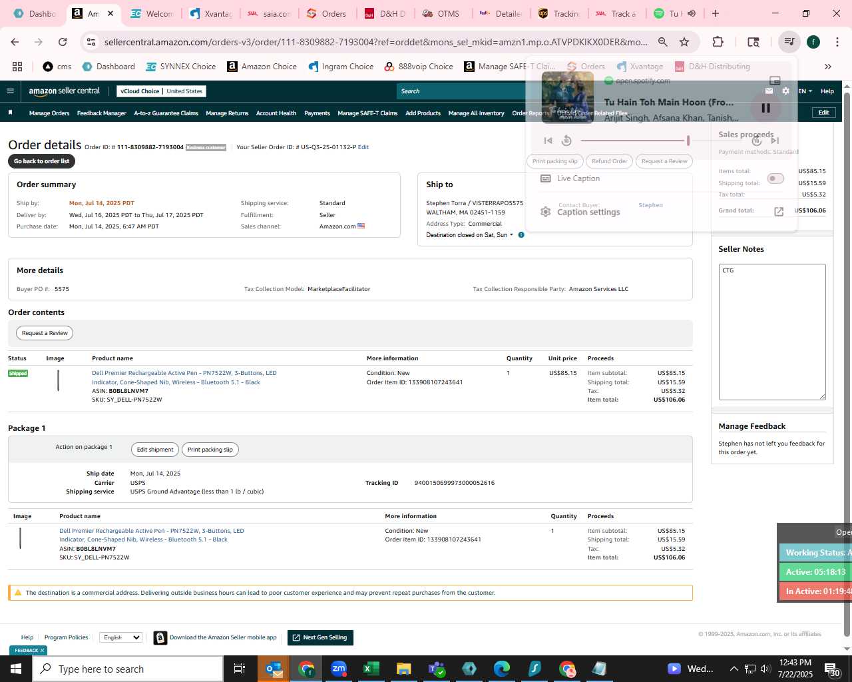The width and height of the screenshot is (852, 682).
Task: Show hidden system tray icons
Action: [734, 669]
